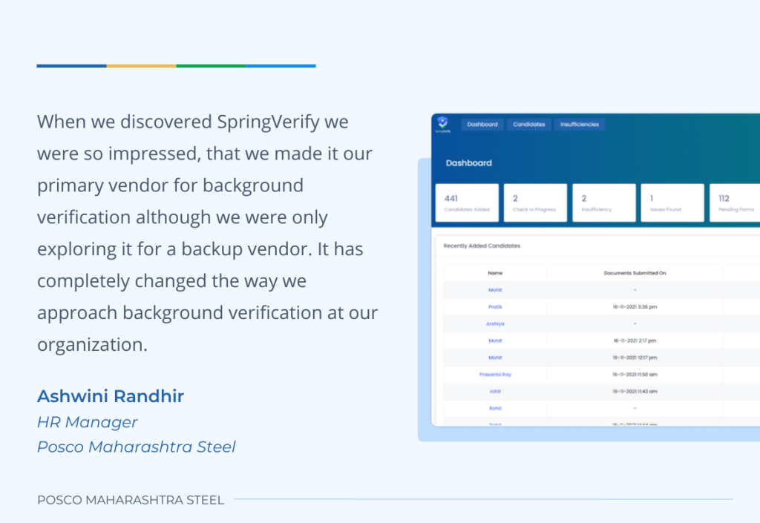Open the Prasanta Ray candidate link
The height and width of the screenshot is (523, 760).
(x=495, y=375)
